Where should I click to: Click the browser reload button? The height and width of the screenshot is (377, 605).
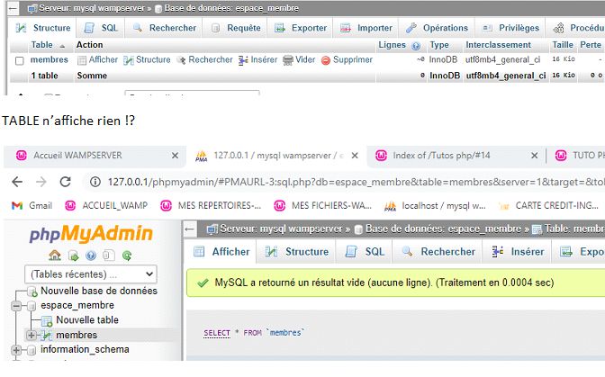[x=65, y=182]
